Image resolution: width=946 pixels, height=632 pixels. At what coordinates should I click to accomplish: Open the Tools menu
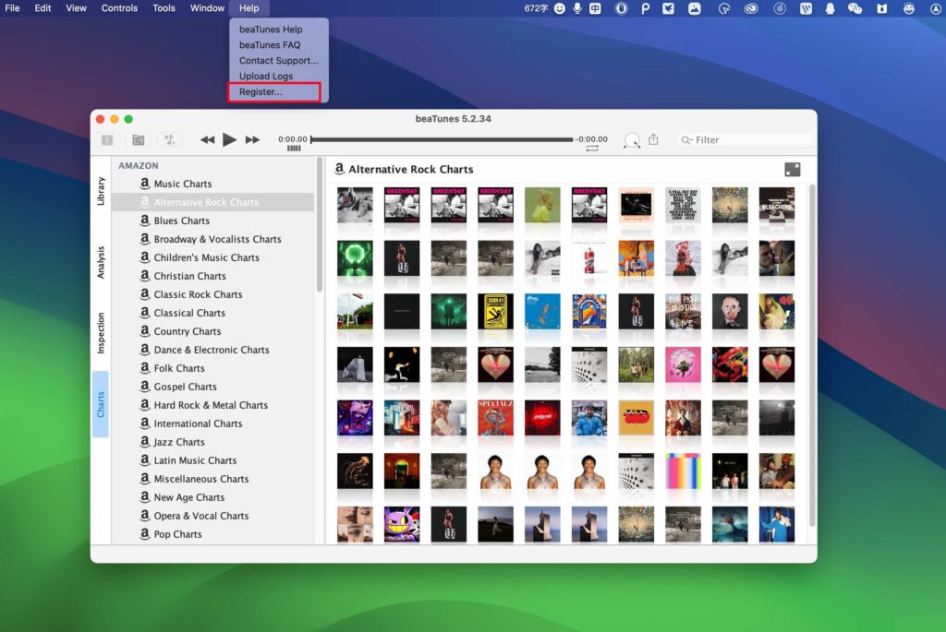(x=164, y=8)
